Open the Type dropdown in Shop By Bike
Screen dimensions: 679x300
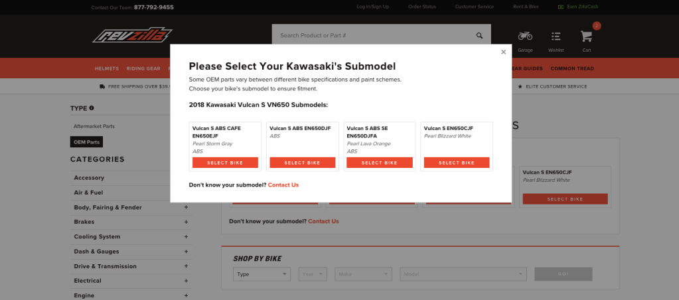pos(262,273)
